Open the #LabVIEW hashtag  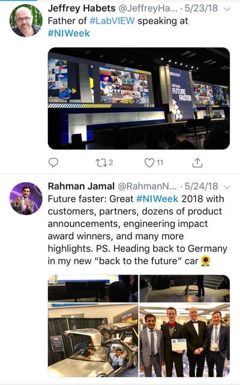pyautogui.click(x=112, y=21)
